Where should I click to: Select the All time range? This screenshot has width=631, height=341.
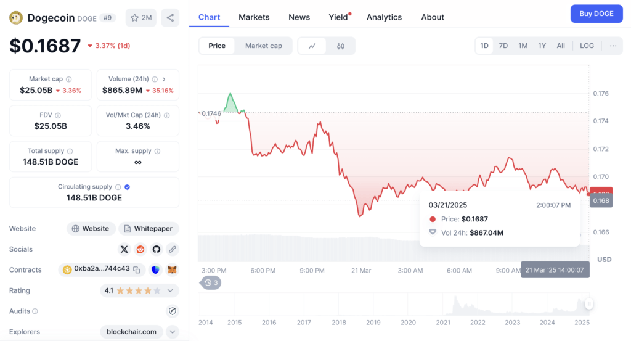click(561, 46)
